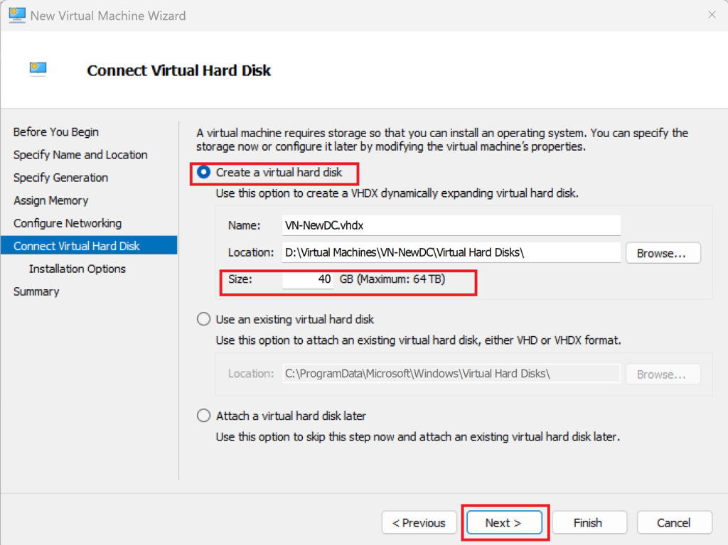
Task: Select the Connect Virtual Hard Disk step
Action: click(x=77, y=246)
